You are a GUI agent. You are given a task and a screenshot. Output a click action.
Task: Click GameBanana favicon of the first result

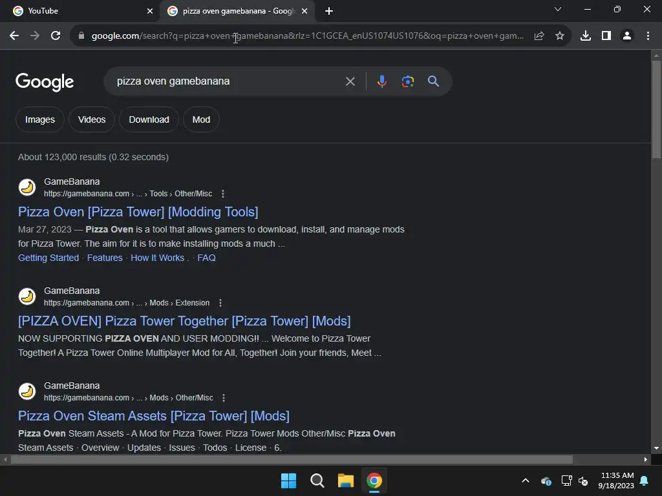tap(27, 187)
